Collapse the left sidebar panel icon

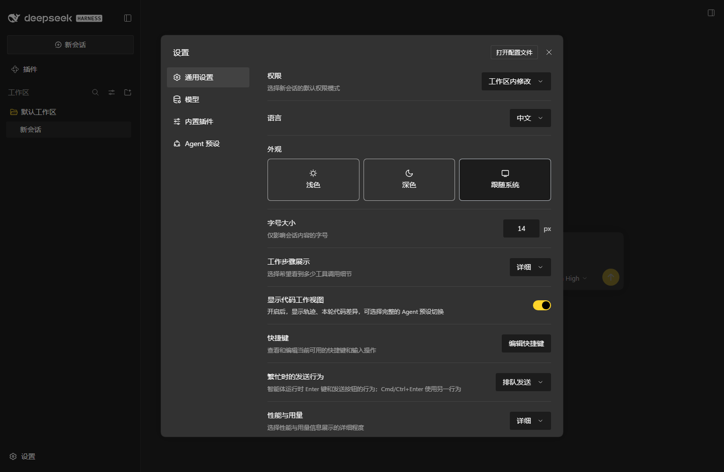[128, 18]
